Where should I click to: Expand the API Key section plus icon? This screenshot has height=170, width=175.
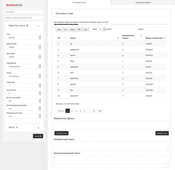[38, 128]
